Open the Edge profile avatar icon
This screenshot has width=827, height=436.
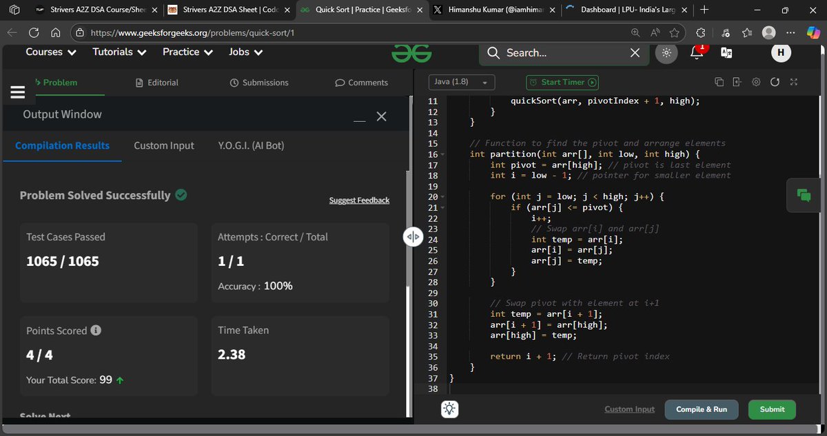(x=769, y=32)
